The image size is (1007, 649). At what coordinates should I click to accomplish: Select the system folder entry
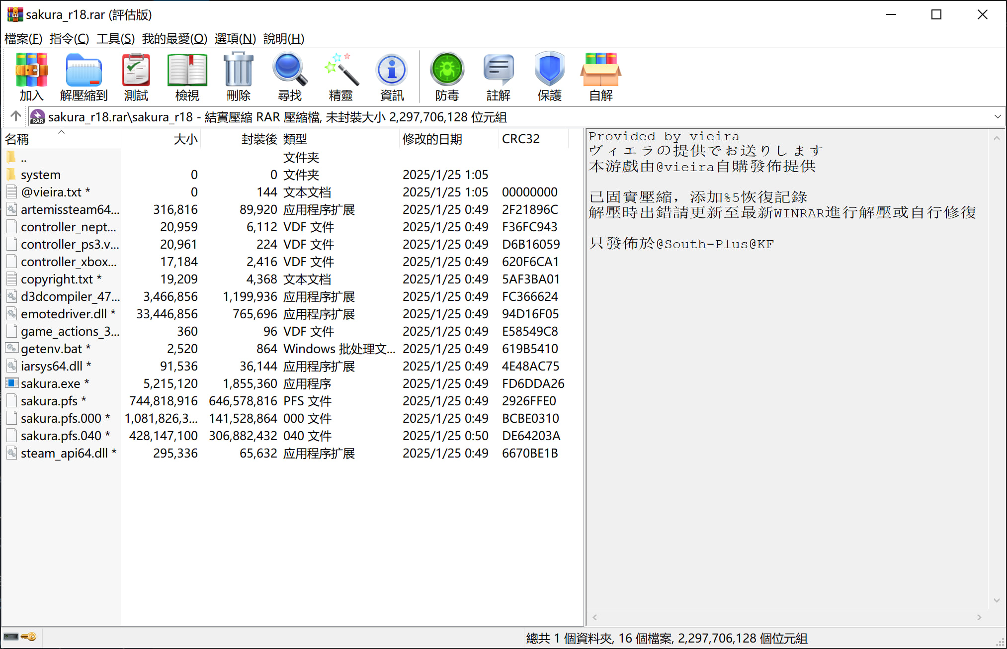[x=40, y=175]
